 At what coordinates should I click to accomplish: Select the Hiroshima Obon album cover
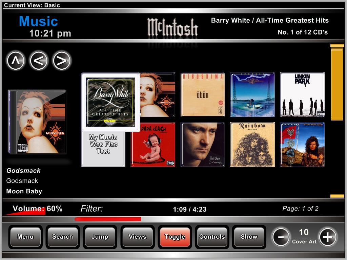pos(203,95)
